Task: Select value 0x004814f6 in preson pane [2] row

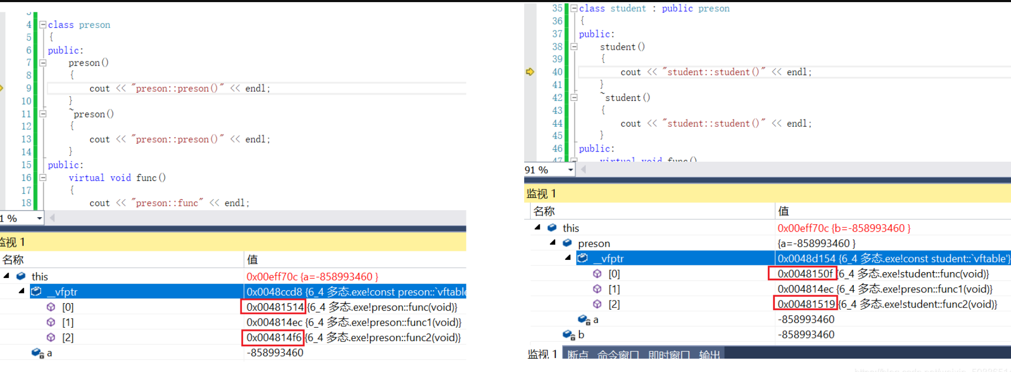Action: (x=274, y=337)
